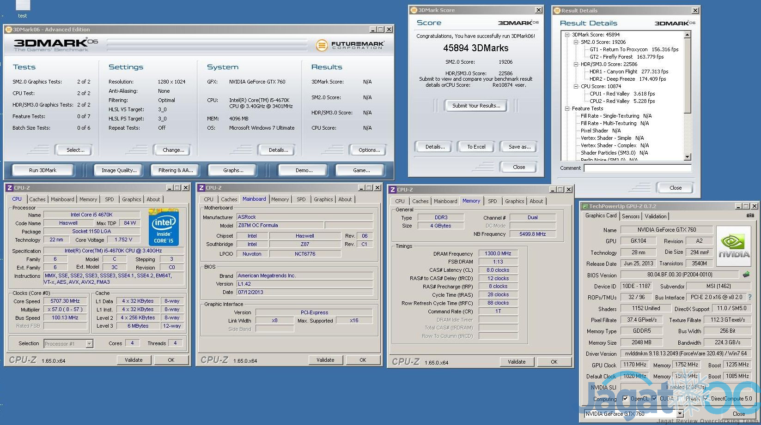Click the NVIDIA logo in GPU-Z
The image size is (761, 425).
(x=734, y=245)
